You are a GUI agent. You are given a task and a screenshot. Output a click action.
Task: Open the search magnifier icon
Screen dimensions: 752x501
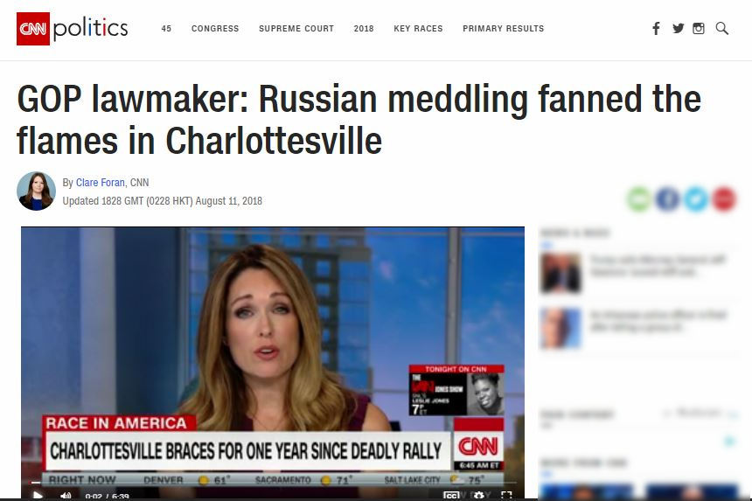(721, 28)
